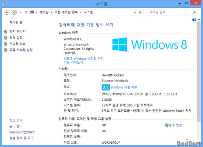Open the address bar history dropdown
203x147 pixels.
pos(135,12)
